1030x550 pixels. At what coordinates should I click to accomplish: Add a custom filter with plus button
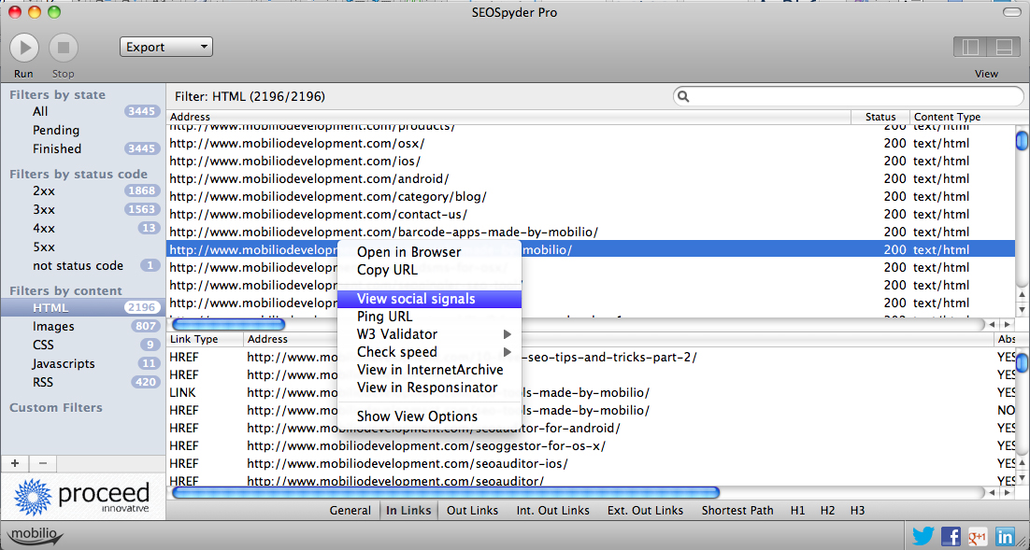click(x=14, y=463)
